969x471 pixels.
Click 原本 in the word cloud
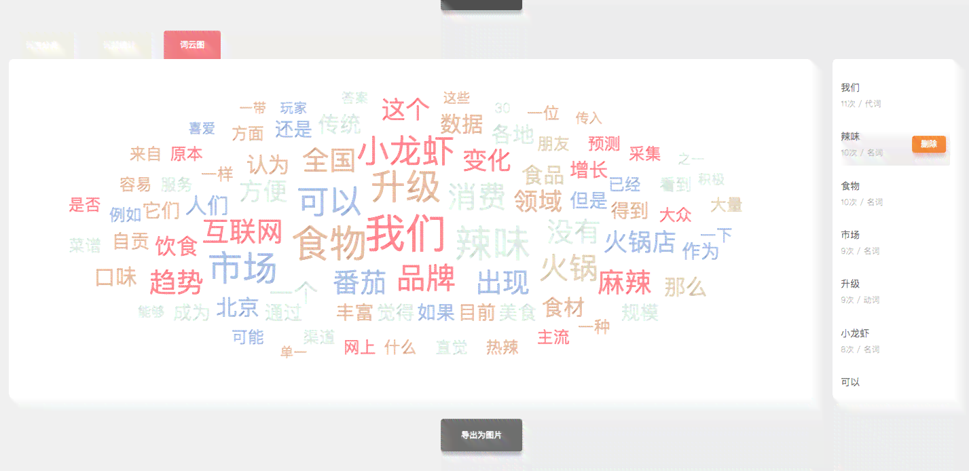click(186, 154)
